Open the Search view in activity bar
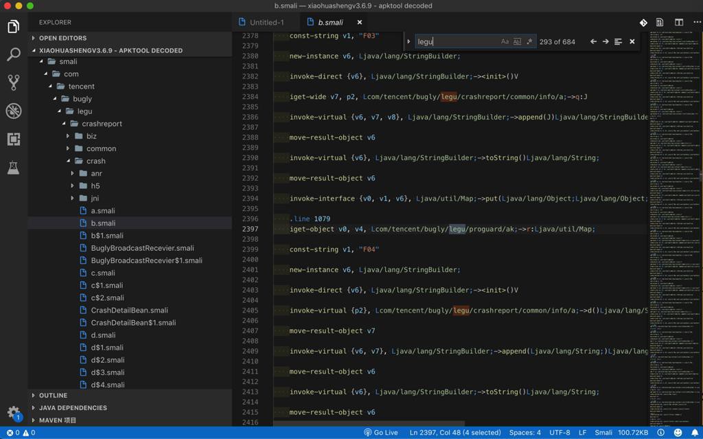Screen dimensions: 703x439 pyautogui.click(x=14, y=54)
